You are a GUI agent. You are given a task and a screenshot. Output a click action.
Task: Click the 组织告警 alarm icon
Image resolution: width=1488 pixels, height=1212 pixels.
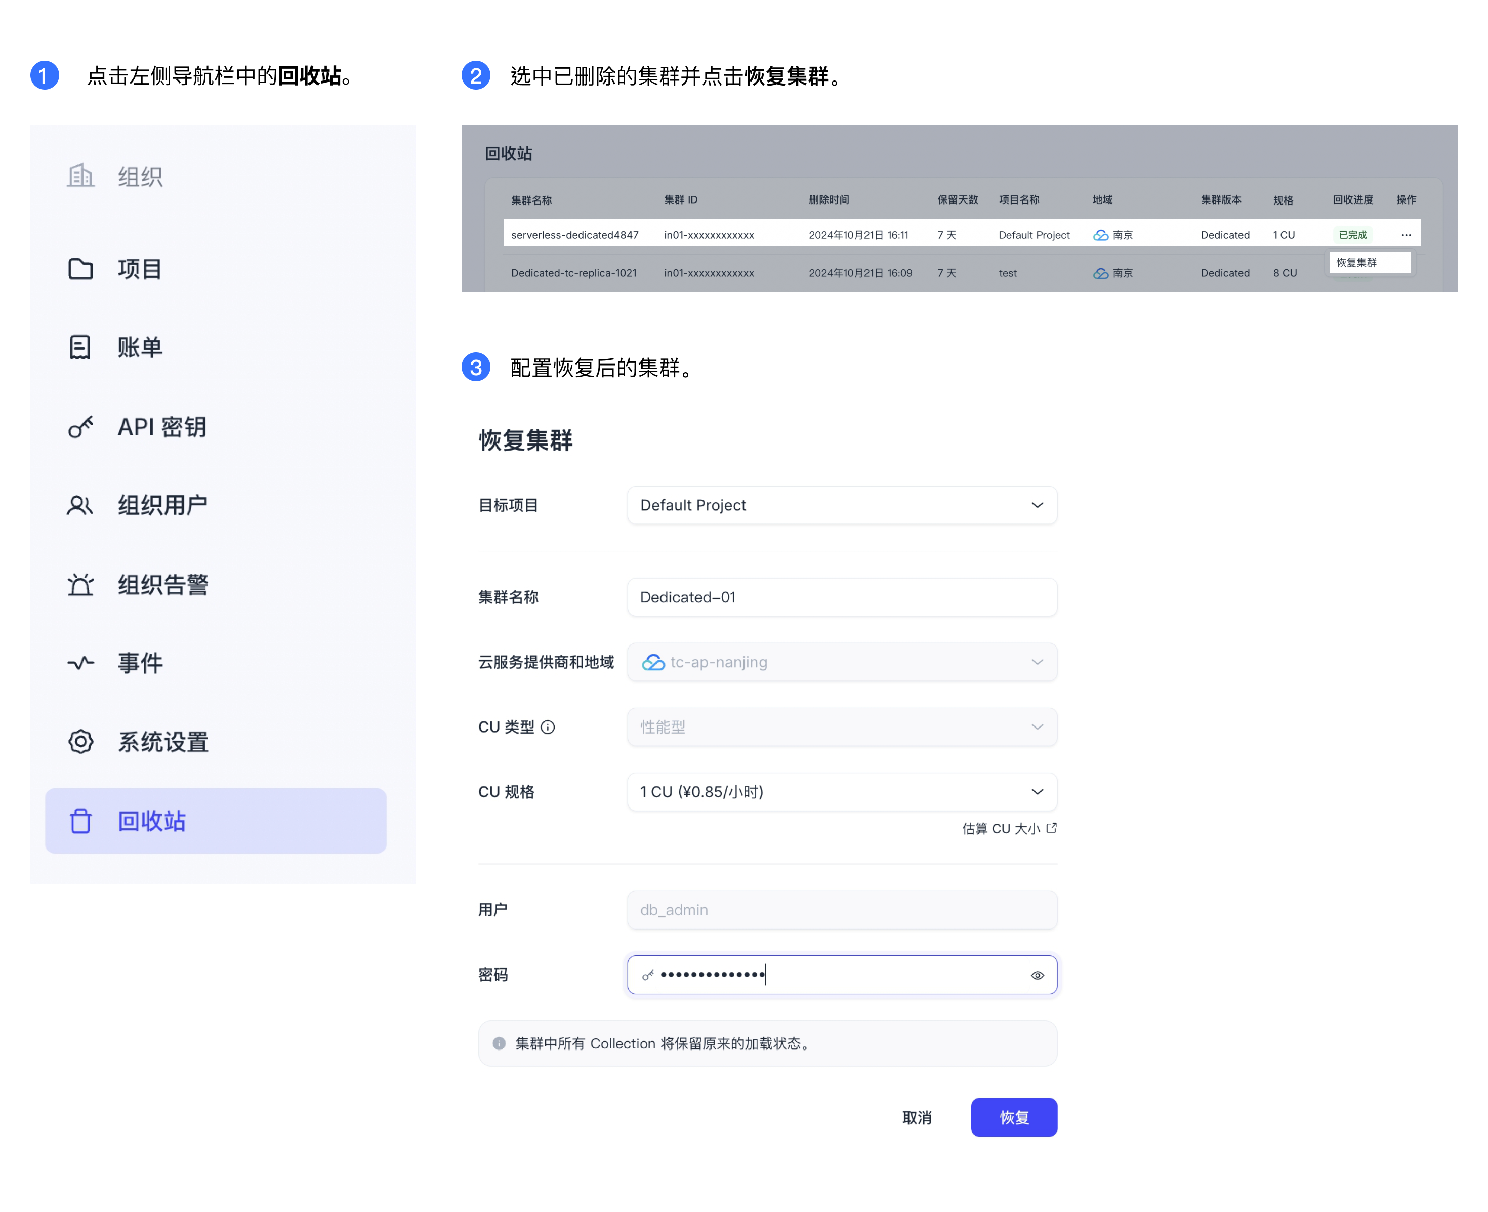pos(80,584)
